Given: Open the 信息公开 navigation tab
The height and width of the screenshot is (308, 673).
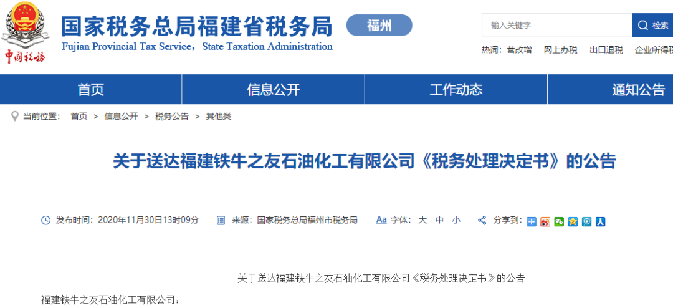Looking at the screenshot, I should tap(274, 89).
